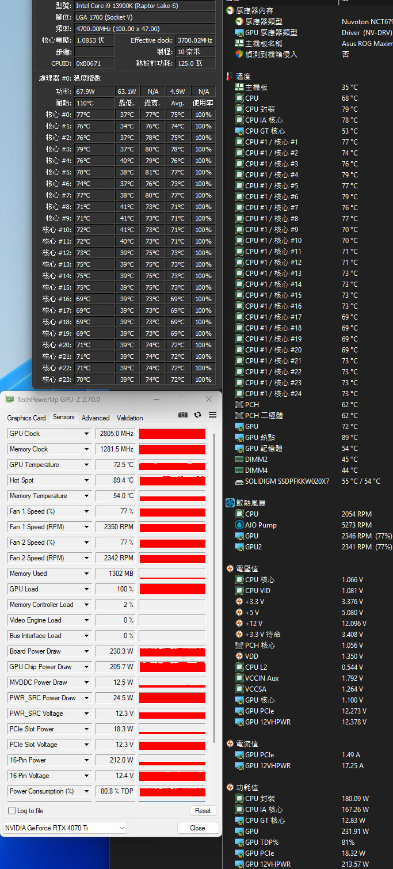
Task: Click the icon beside CPU L2
Action: tap(239, 667)
